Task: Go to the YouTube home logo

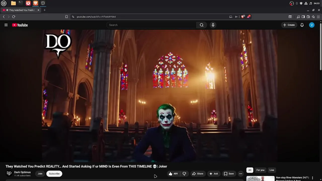Action: pos(20,25)
